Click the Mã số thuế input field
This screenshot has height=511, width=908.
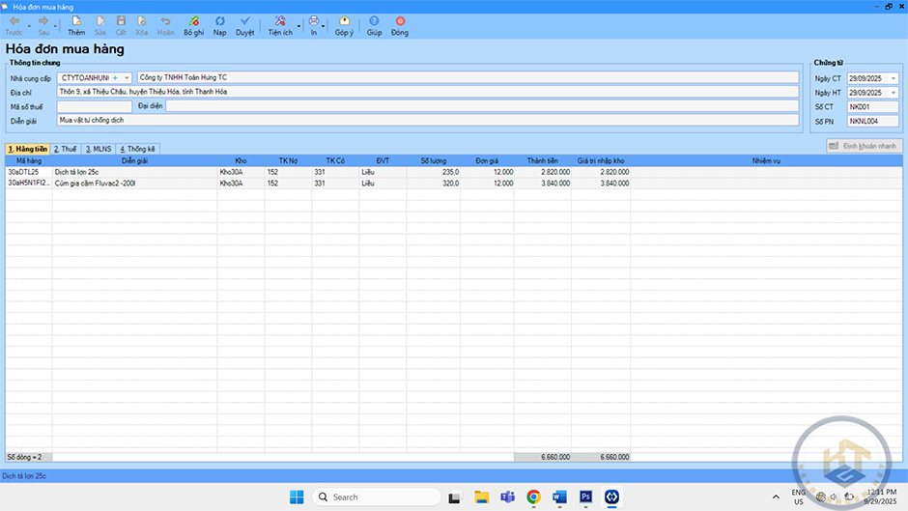coord(94,106)
